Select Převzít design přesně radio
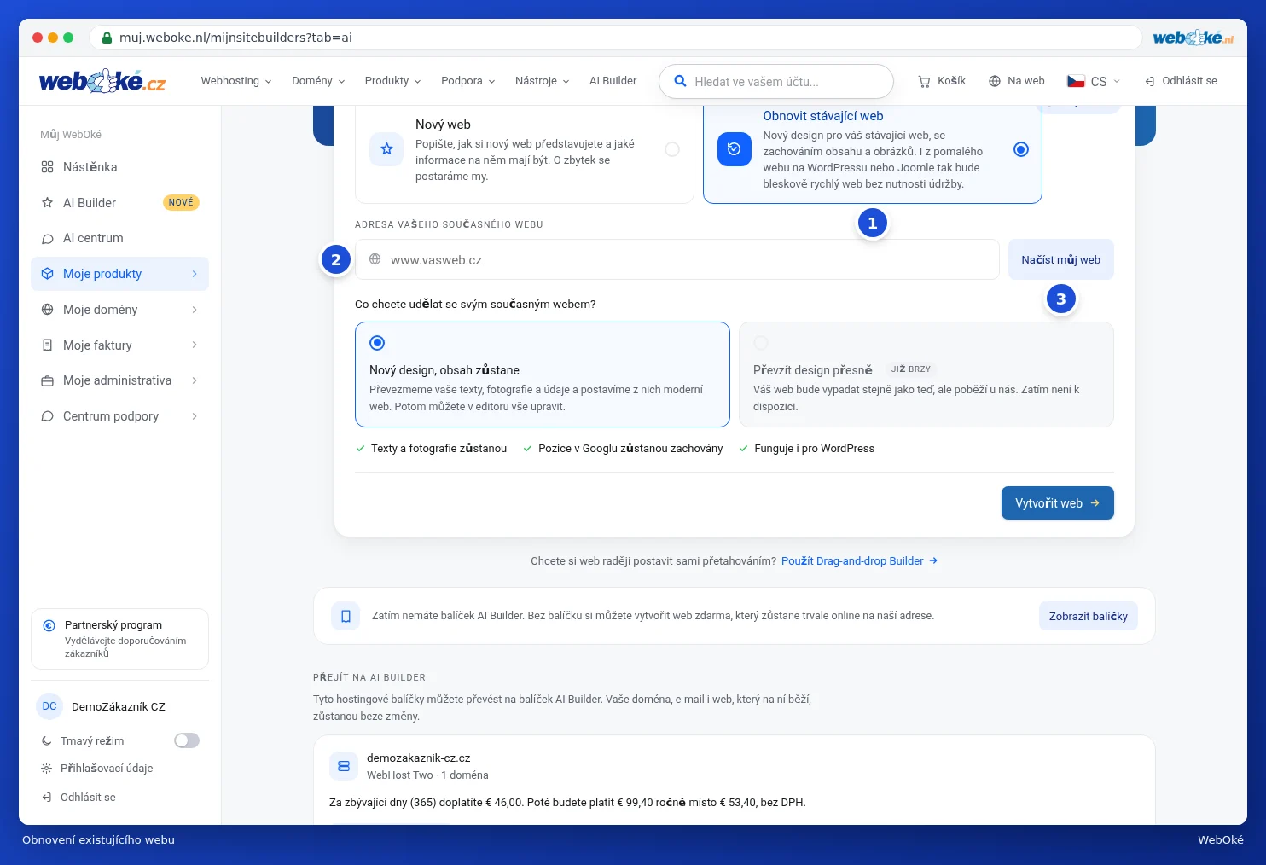Image resolution: width=1266 pixels, height=865 pixels. [x=761, y=343]
